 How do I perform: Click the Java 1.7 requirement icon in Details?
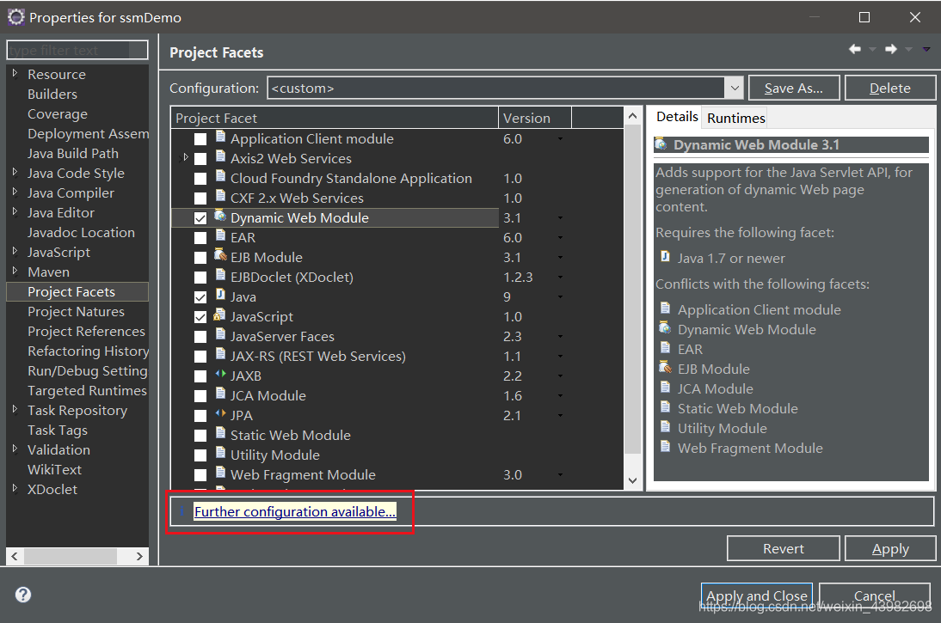click(x=665, y=257)
